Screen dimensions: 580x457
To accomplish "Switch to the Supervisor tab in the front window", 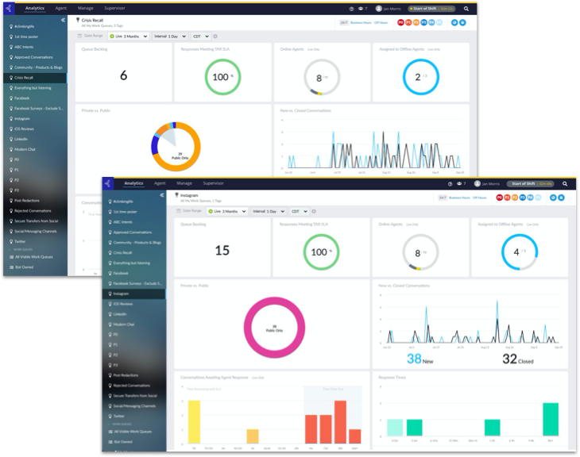I will [213, 183].
